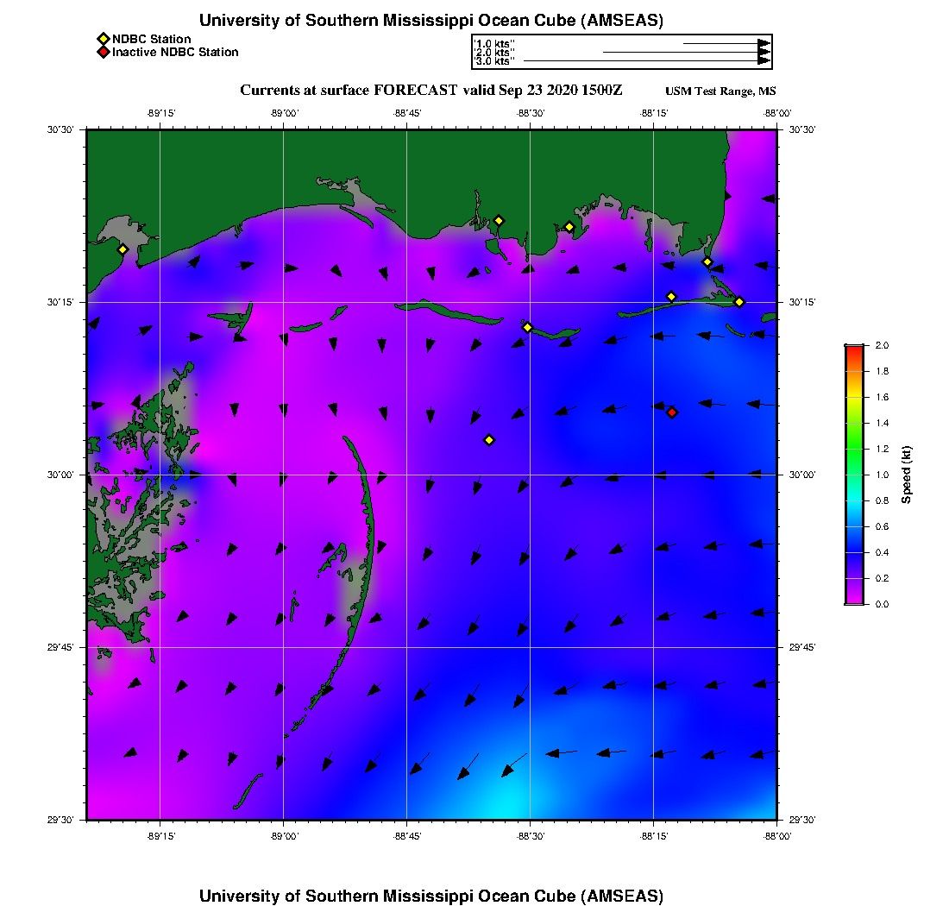Click the 'USM Test Range, MS' label
The width and height of the screenshot is (949, 906).
tap(720, 91)
